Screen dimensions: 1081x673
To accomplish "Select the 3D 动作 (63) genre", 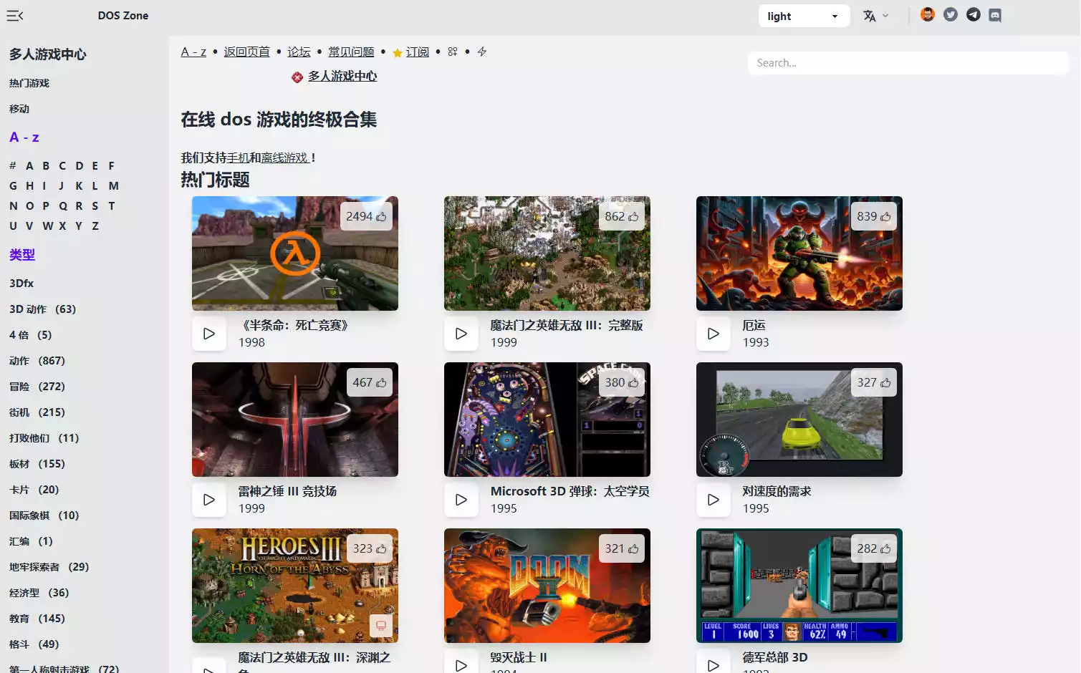I will tap(43, 309).
